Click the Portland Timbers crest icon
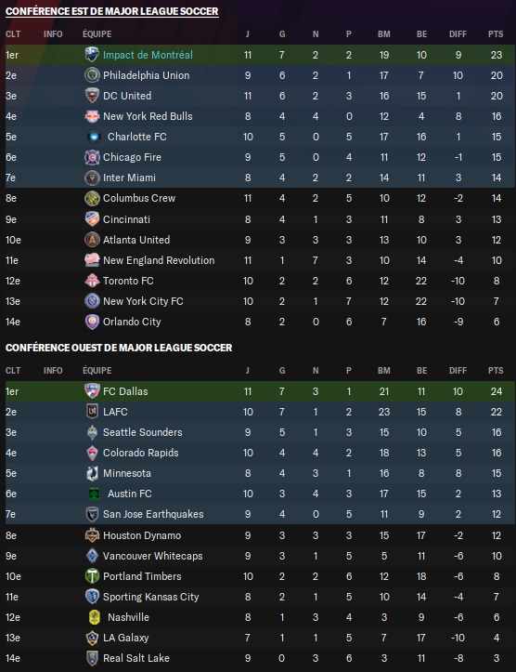This screenshot has width=516, height=672. pyautogui.click(x=92, y=576)
